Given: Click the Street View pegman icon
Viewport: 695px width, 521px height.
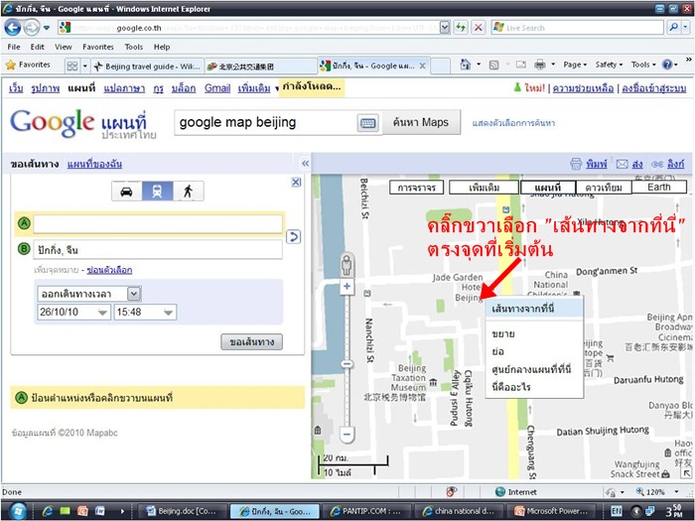Looking at the screenshot, I should pos(347,265).
